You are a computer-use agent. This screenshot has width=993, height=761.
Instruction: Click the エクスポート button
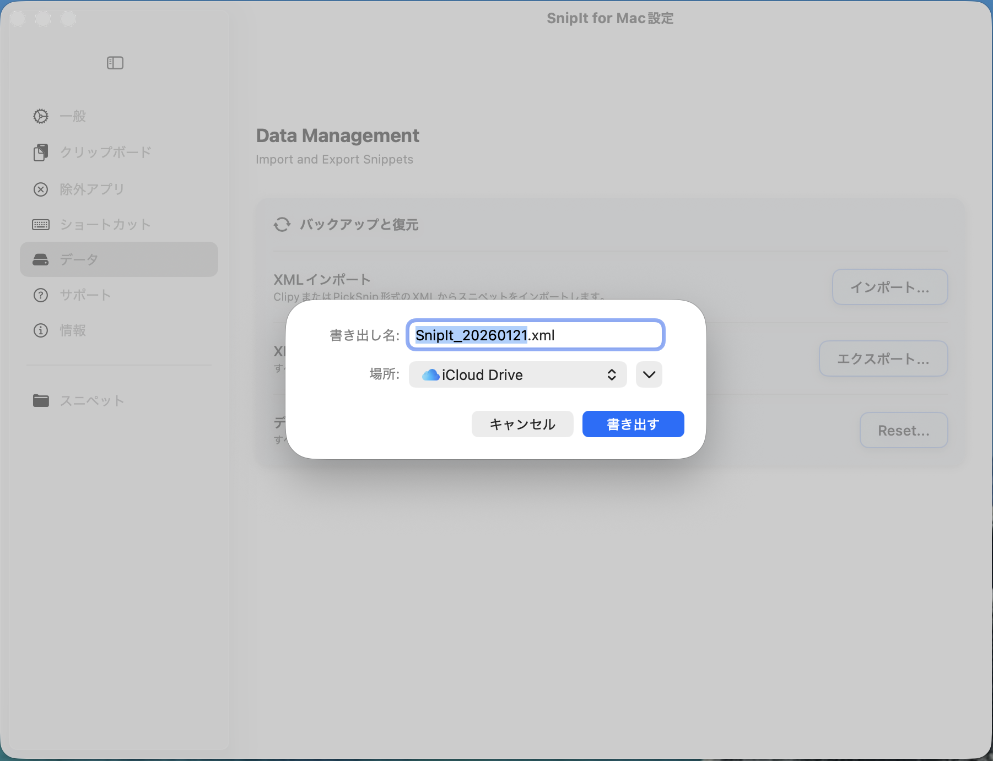883,358
